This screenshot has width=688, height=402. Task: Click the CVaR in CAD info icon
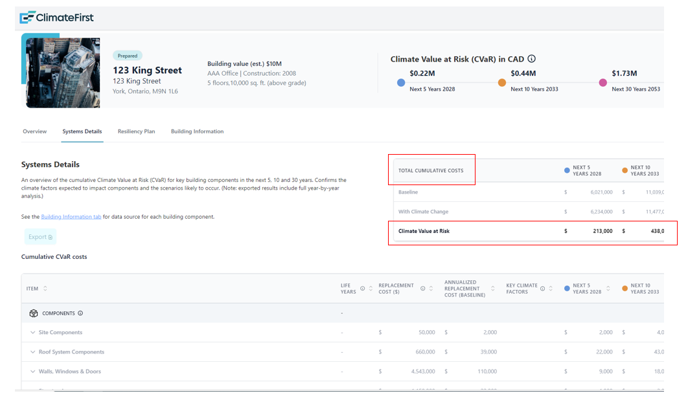(x=531, y=59)
